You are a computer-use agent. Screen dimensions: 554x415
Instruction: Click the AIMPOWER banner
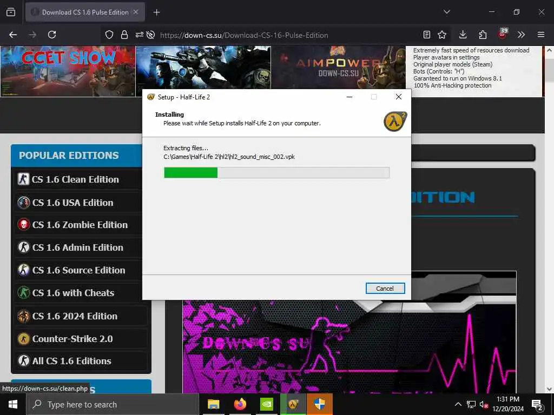pos(339,68)
